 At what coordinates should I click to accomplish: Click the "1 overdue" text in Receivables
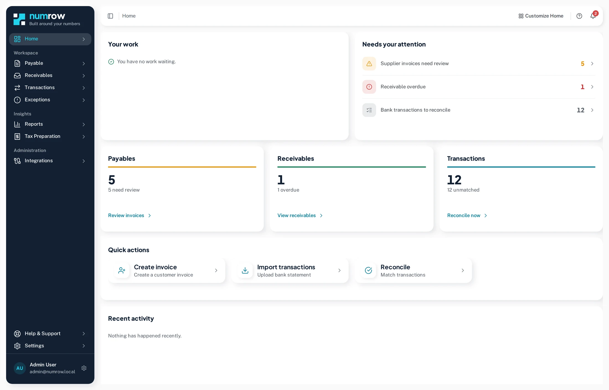coord(288,190)
